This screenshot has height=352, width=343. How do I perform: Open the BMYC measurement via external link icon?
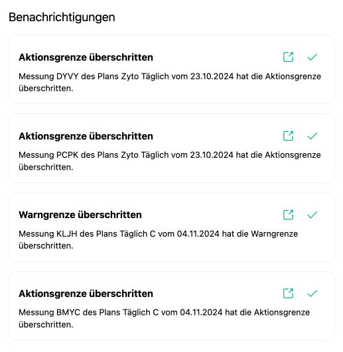tap(288, 294)
